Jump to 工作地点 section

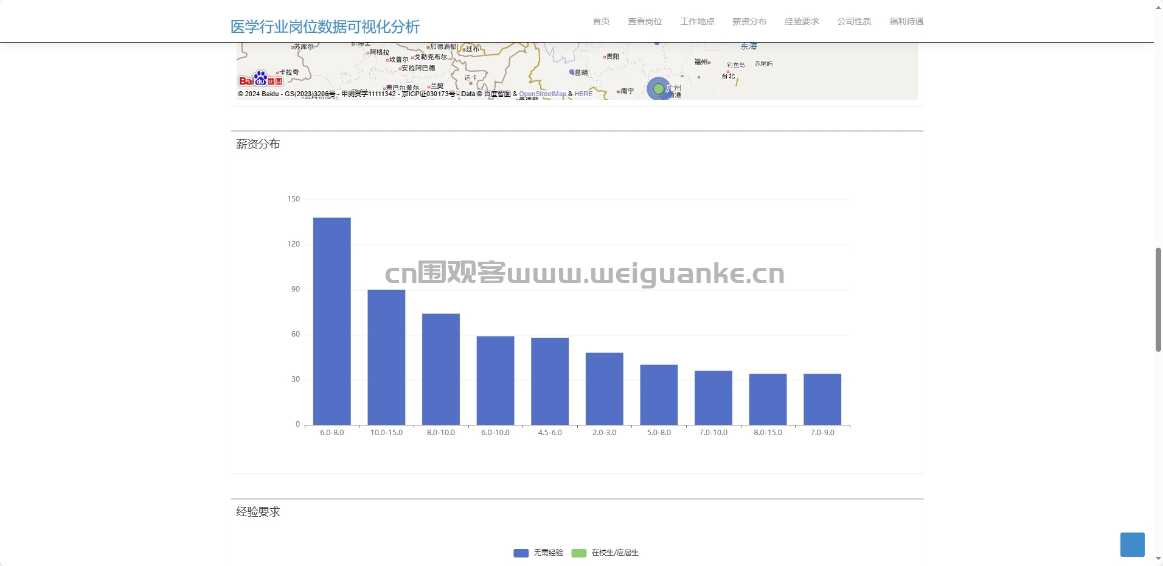tap(697, 21)
